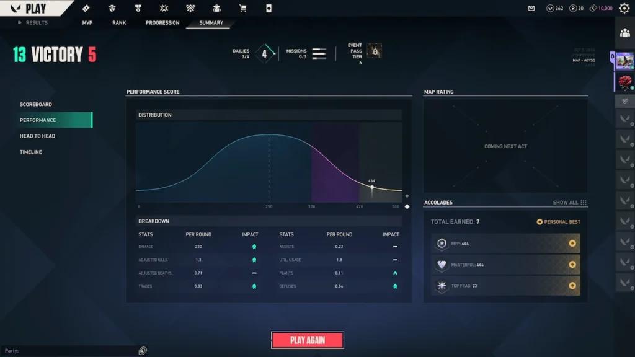The height and width of the screenshot is (357, 635).
Task: Open the Agents icon in top navigation
Action: click(x=112, y=8)
